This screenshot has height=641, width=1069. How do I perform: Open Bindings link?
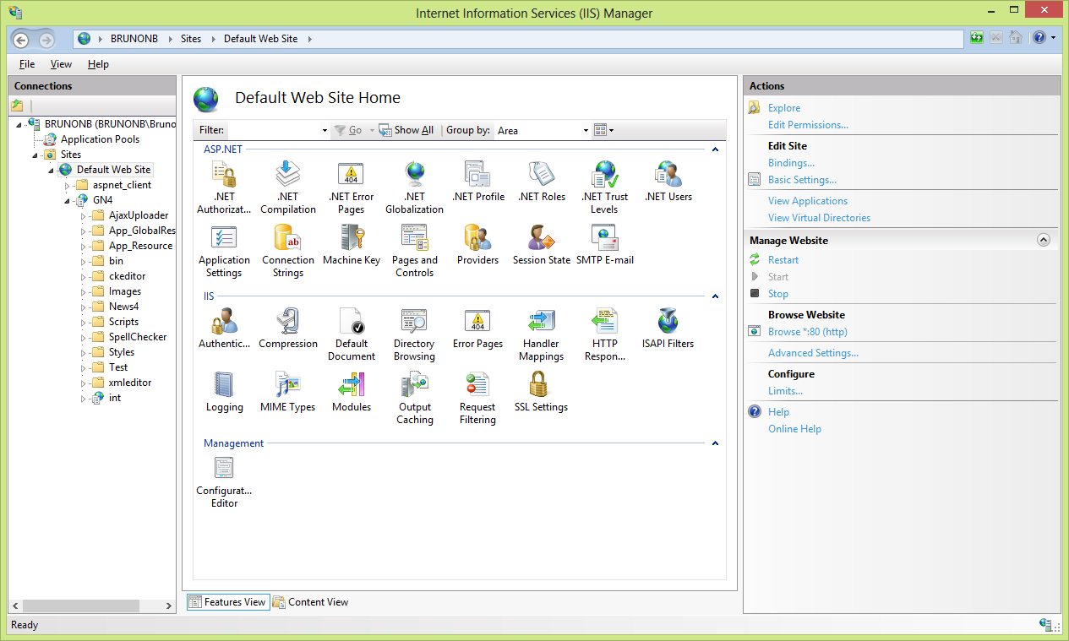pyautogui.click(x=791, y=163)
